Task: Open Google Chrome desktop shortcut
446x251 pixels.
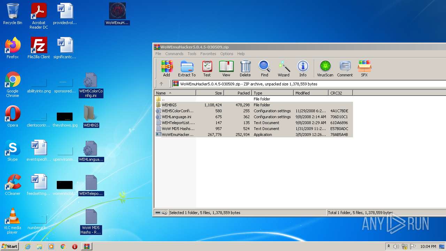Action: [x=13, y=84]
